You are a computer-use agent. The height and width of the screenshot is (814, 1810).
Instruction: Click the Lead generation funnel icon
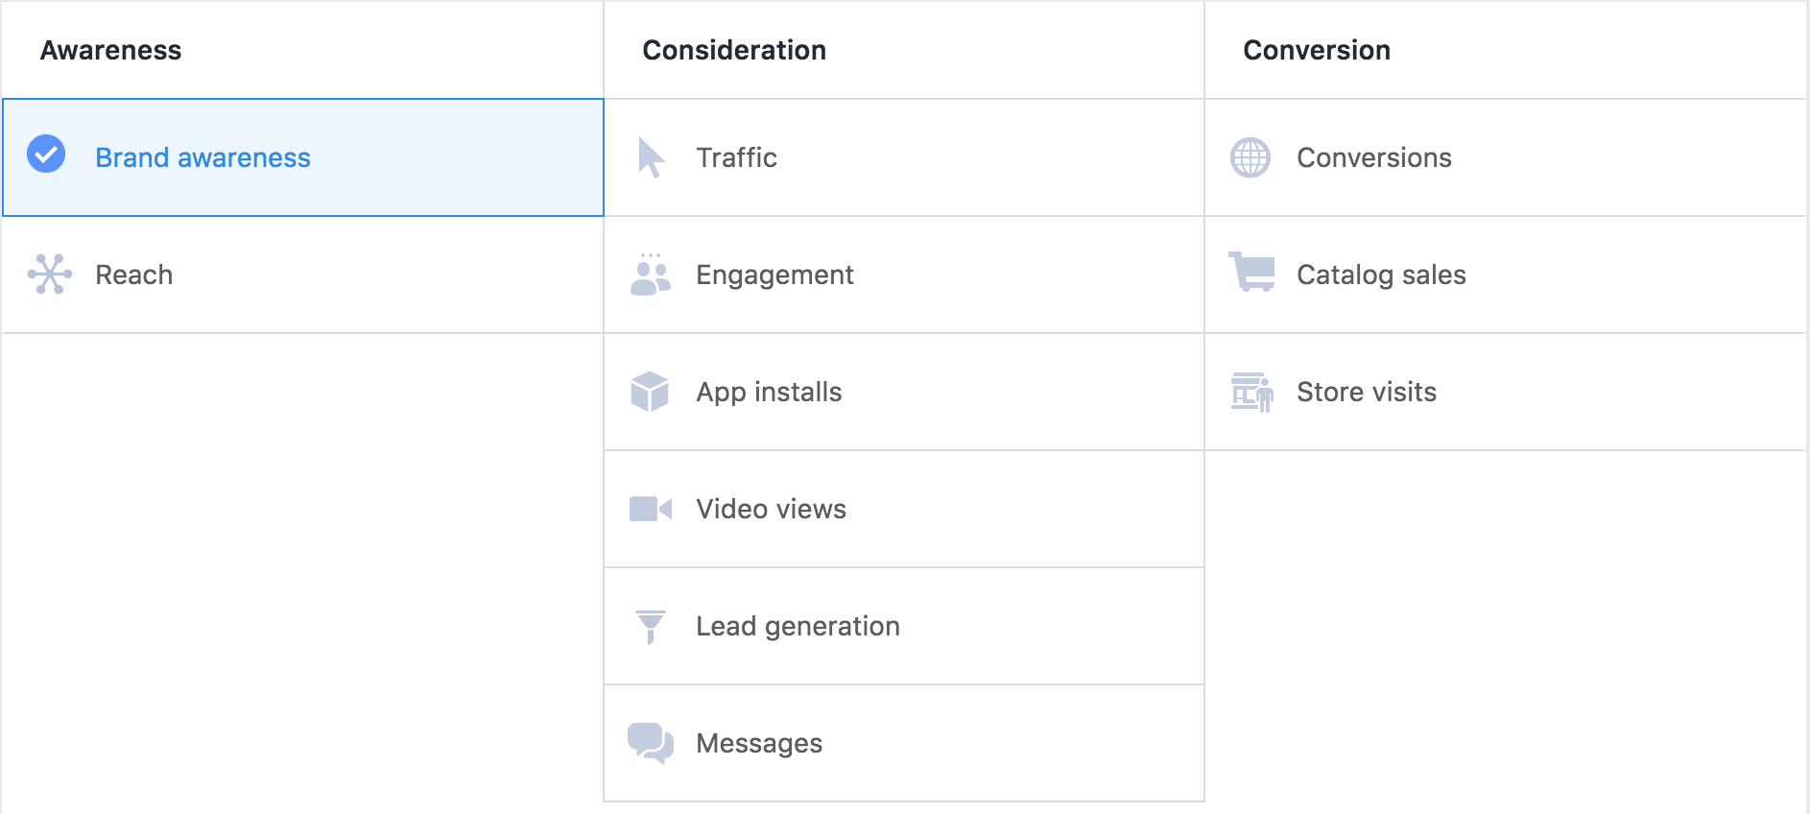[651, 627]
